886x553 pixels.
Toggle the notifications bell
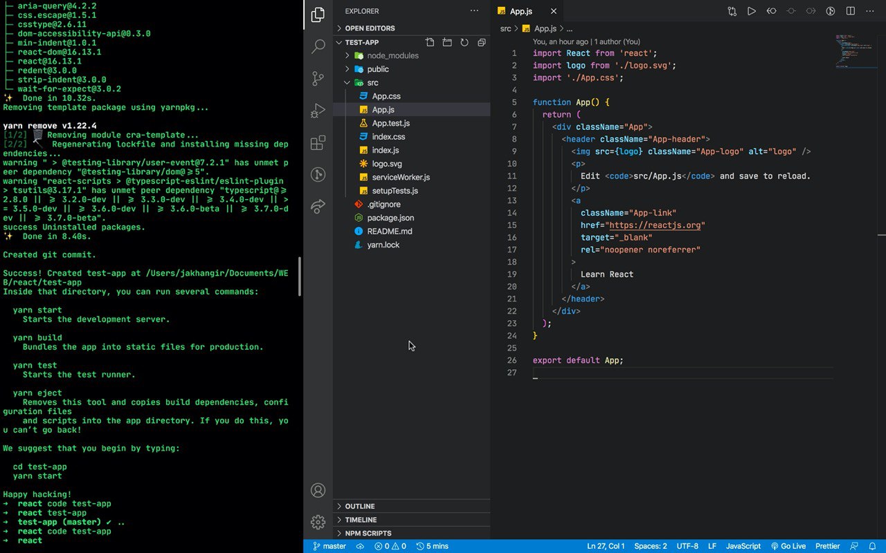point(872,546)
